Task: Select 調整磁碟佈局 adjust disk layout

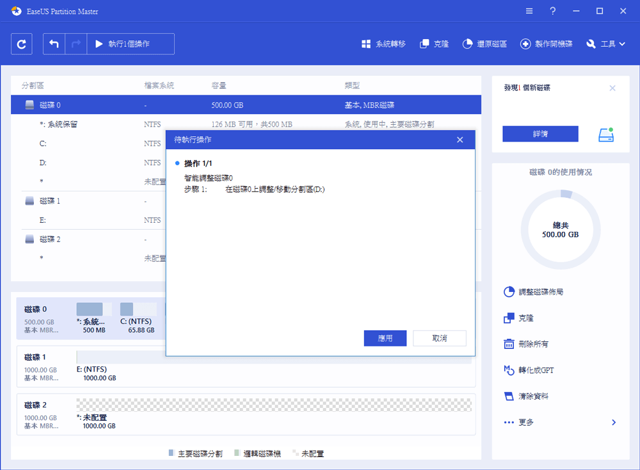Action: click(533, 292)
